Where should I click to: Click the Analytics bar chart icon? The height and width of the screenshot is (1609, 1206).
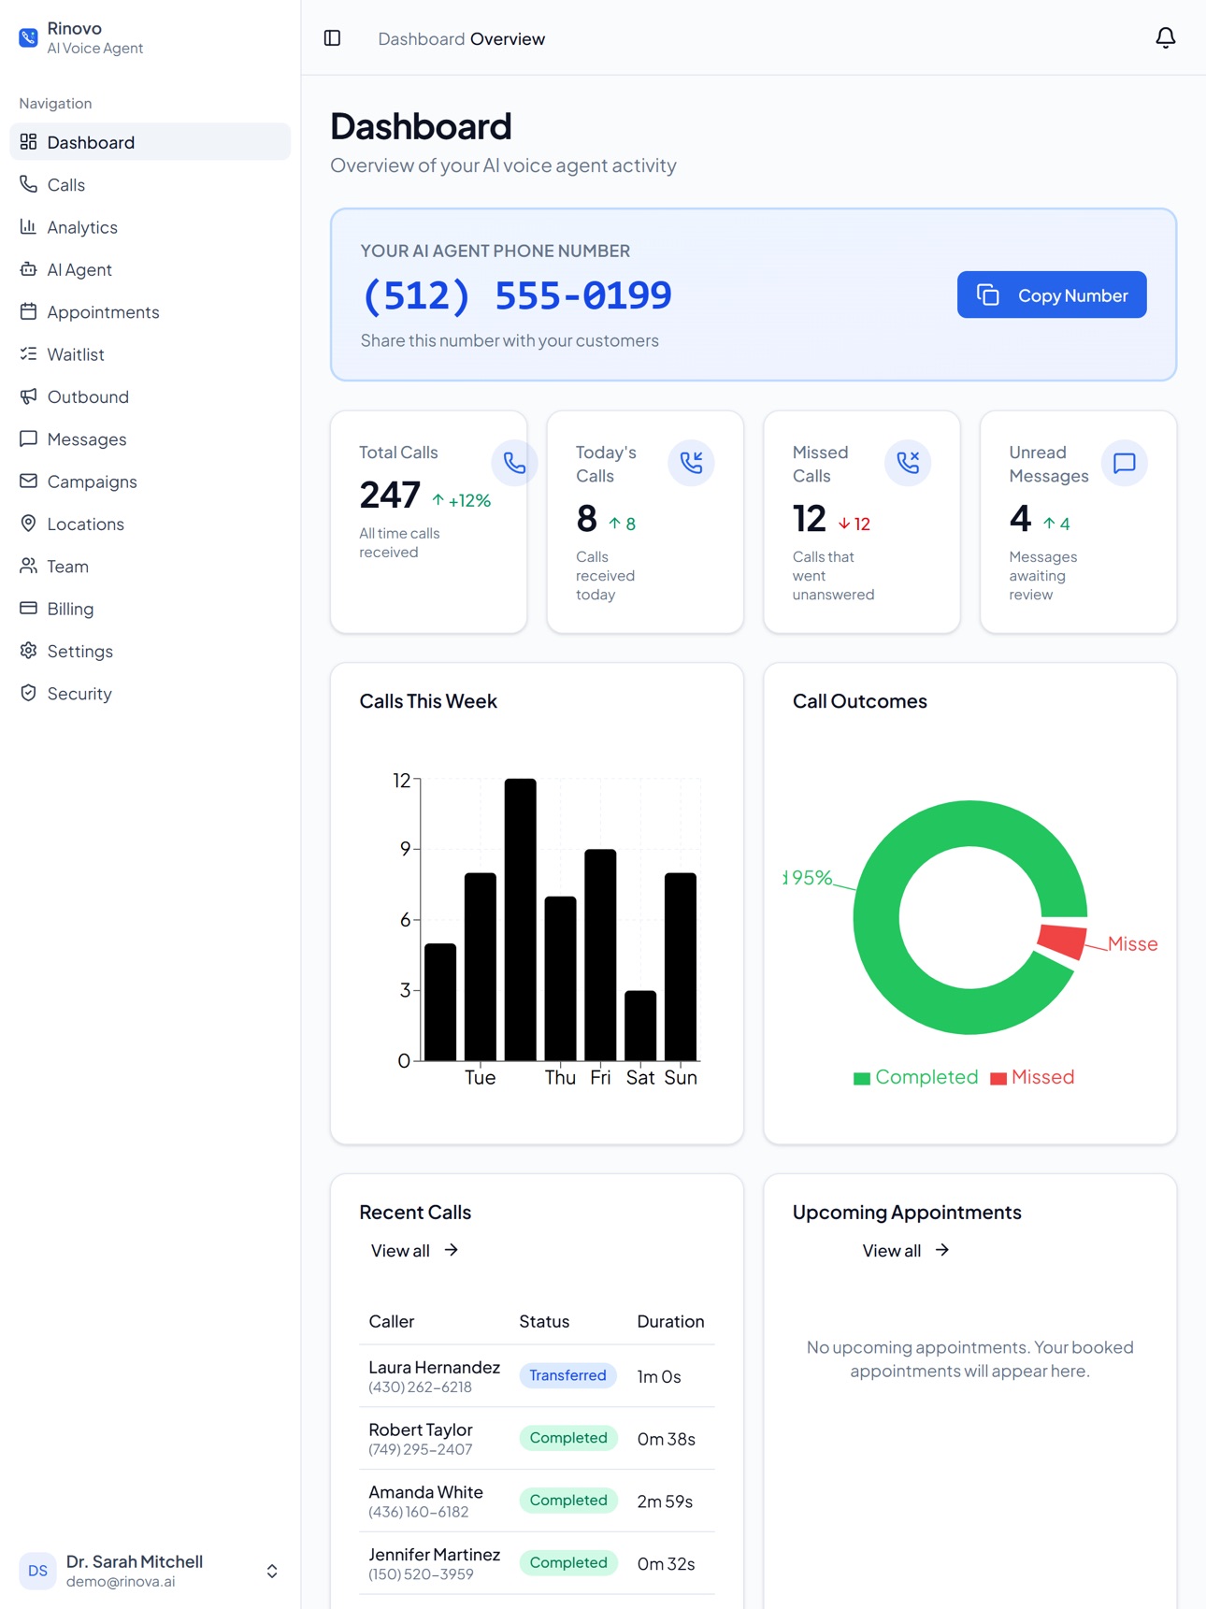coord(29,226)
